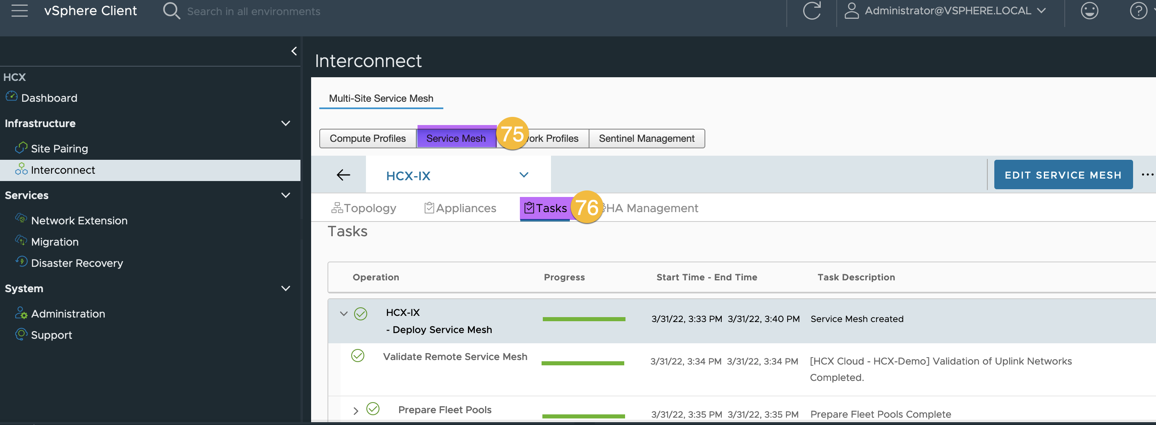Open Network Extension page
This screenshot has width=1156, height=425.
[x=79, y=220]
